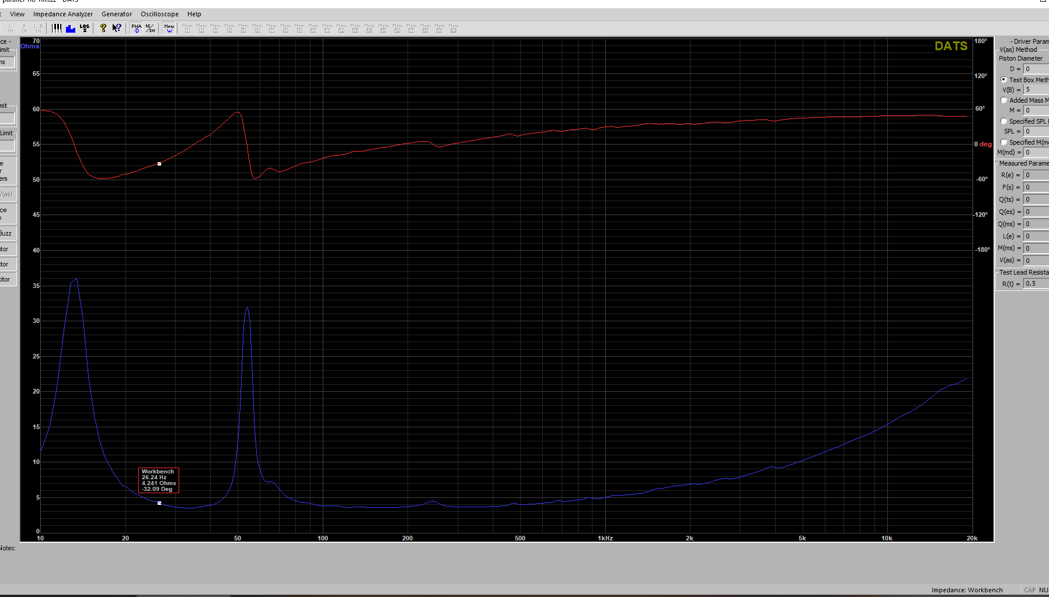This screenshot has width=1049, height=597.
Task: Click the M(md) value input field
Action: coord(1036,152)
